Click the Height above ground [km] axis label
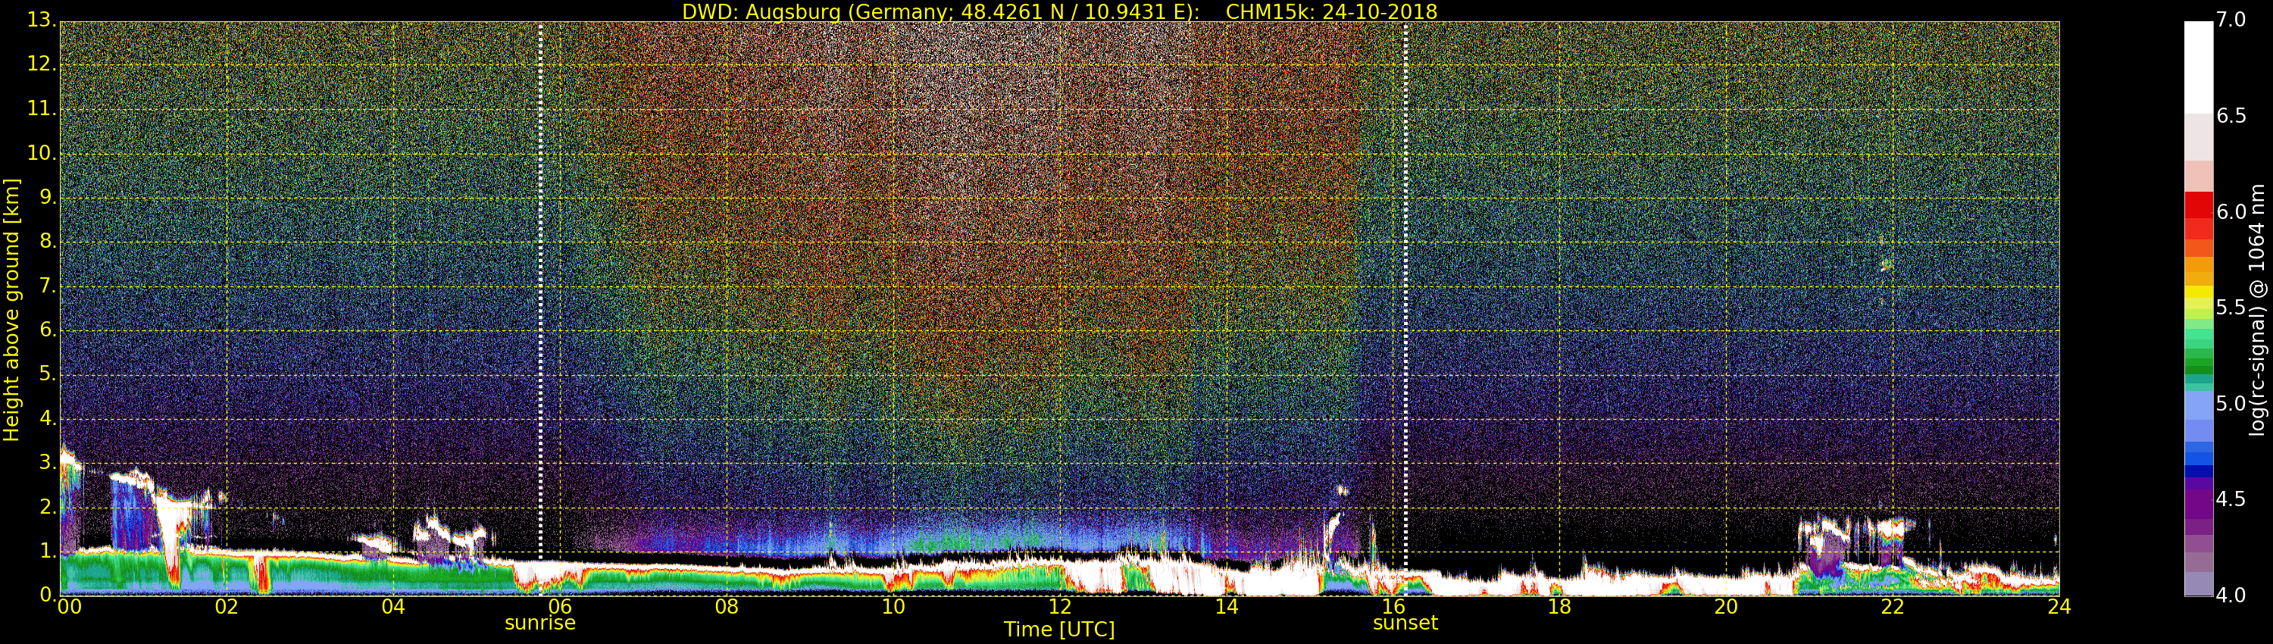The width and height of the screenshot is (2273, 644). pos(11,309)
